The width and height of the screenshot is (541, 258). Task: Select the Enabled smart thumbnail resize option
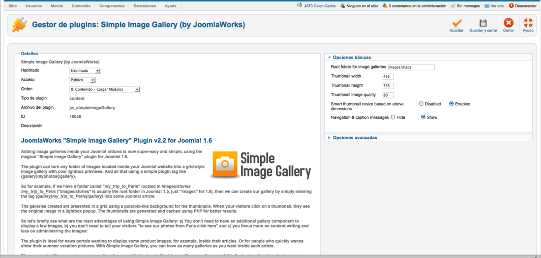[x=451, y=103]
